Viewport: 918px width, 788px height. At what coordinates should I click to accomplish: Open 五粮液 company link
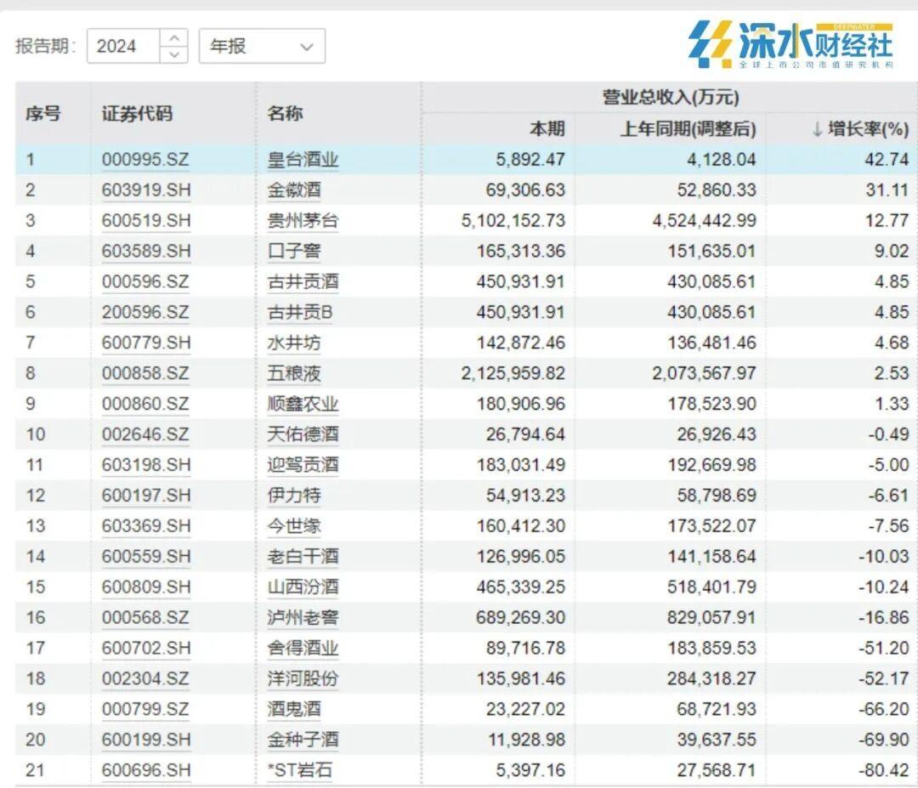point(294,373)
